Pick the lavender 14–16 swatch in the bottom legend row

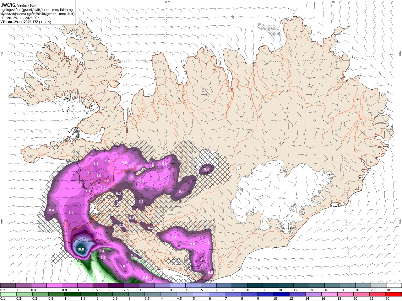[x=313, y=294]
